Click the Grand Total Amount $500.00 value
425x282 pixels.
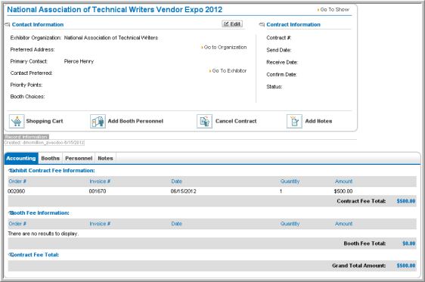pyautogui.click(x=406, y=266)
